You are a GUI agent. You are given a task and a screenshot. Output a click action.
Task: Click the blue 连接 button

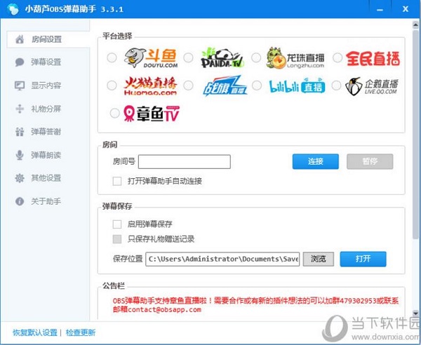(x=316, y=161)
